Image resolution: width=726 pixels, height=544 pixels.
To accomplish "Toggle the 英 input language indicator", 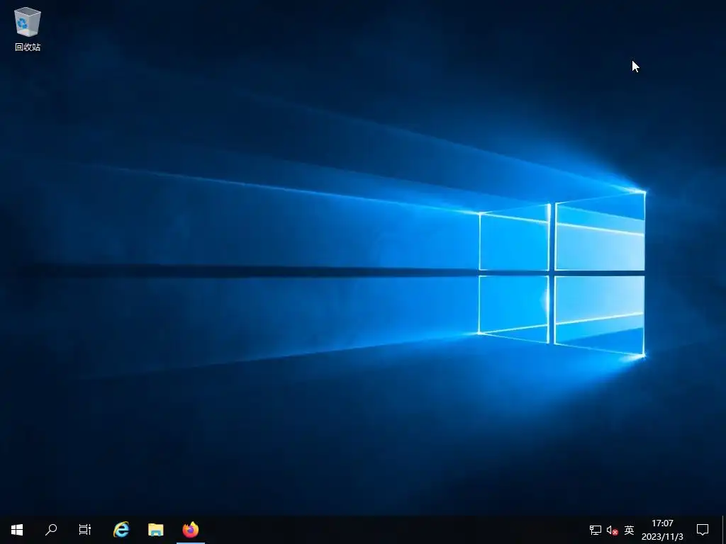I will (629, 530).
